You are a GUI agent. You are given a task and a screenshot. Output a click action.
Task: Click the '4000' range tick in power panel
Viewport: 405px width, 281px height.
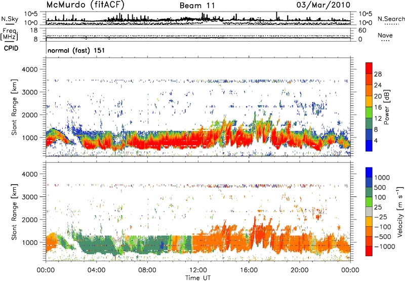pos(30,69)
